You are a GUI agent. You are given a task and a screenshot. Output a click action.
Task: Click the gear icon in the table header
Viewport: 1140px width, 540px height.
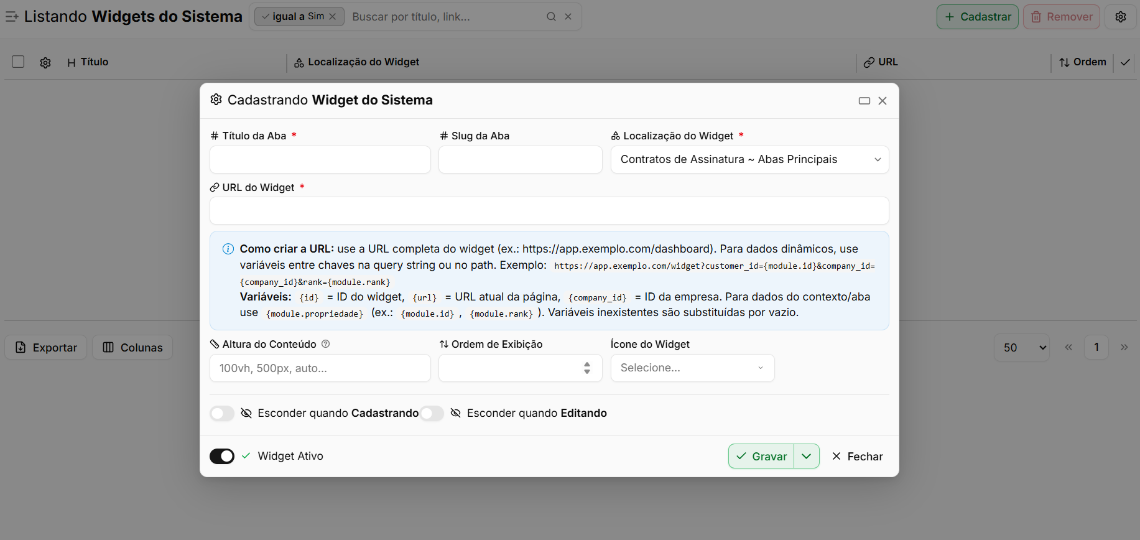click(45, 62)
